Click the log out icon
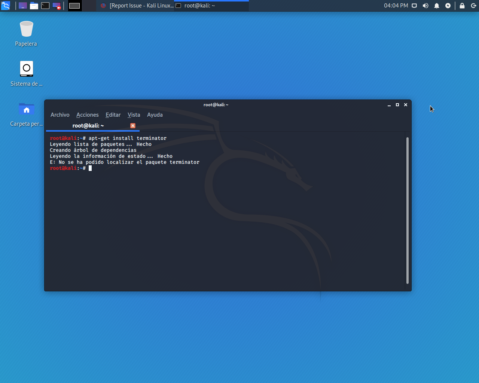Viewport: 479px width, 383px height. 473,6
